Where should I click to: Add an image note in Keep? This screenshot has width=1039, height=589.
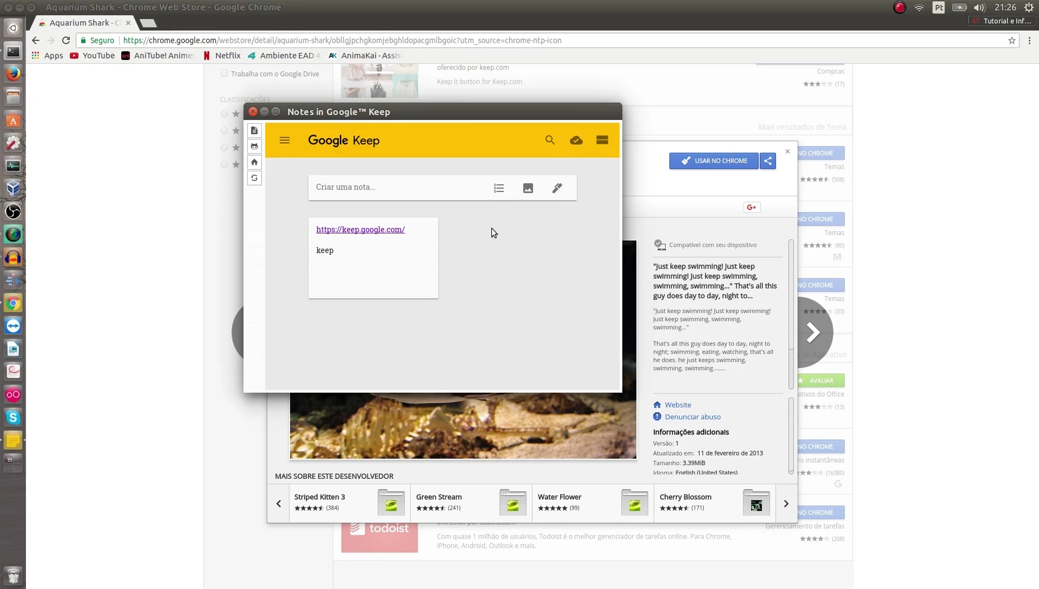pyautogui.click(x=528, y=188)
